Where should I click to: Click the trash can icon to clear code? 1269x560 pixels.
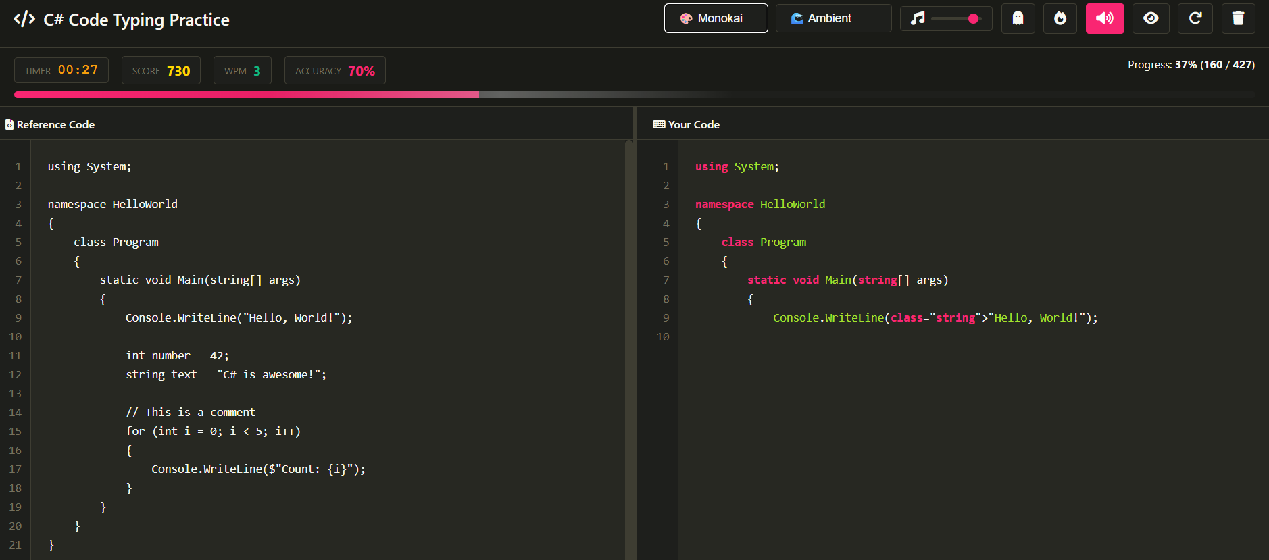pyautogui.click(x=1238, y=18)
